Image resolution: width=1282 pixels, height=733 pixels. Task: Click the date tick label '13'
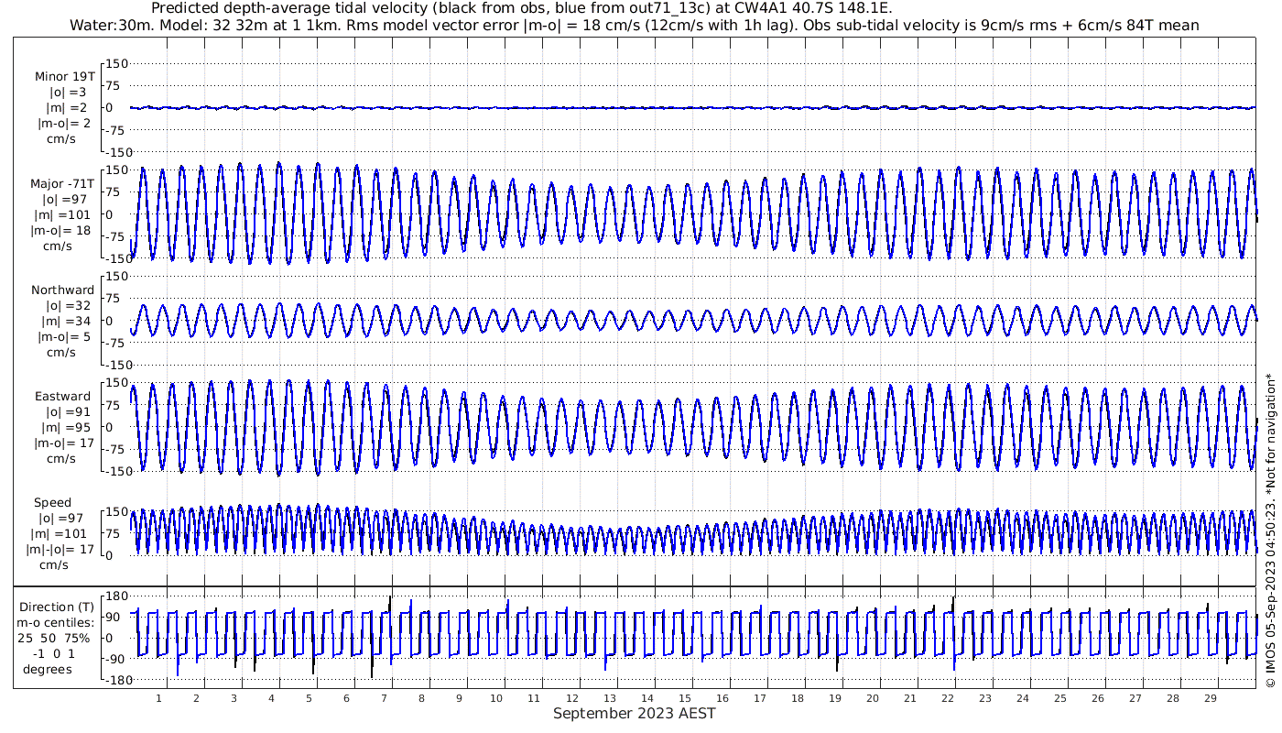click(x=609, y=698)
